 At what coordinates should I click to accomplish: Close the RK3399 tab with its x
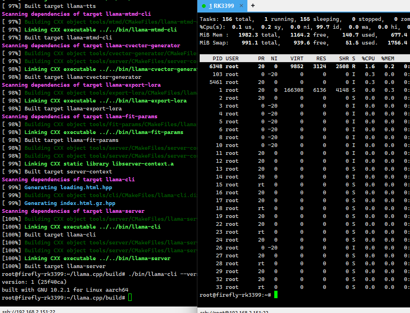(241, 6)
